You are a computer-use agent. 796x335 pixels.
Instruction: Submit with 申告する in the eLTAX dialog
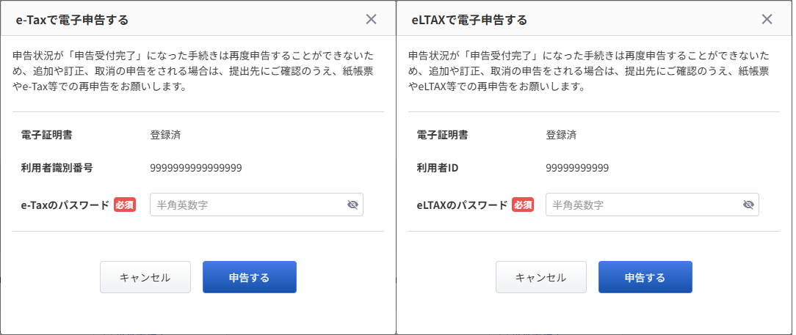click(x=645, y=277)
